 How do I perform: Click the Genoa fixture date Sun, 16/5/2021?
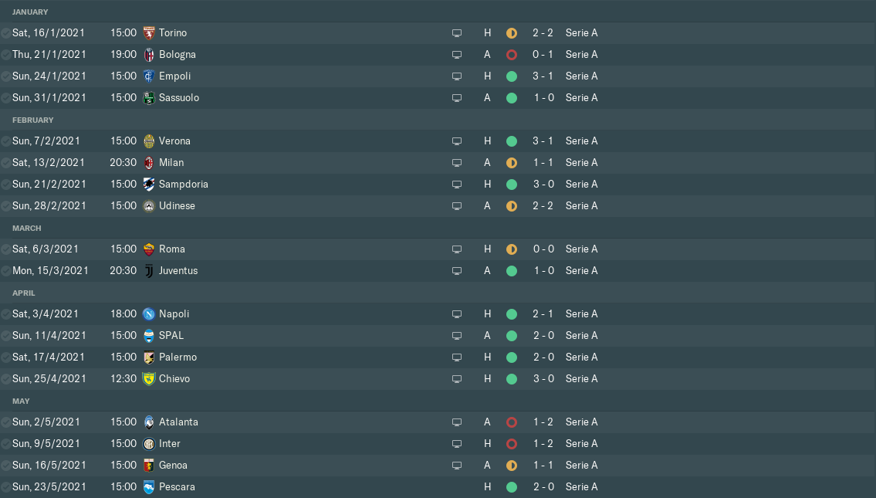point(46,466)
